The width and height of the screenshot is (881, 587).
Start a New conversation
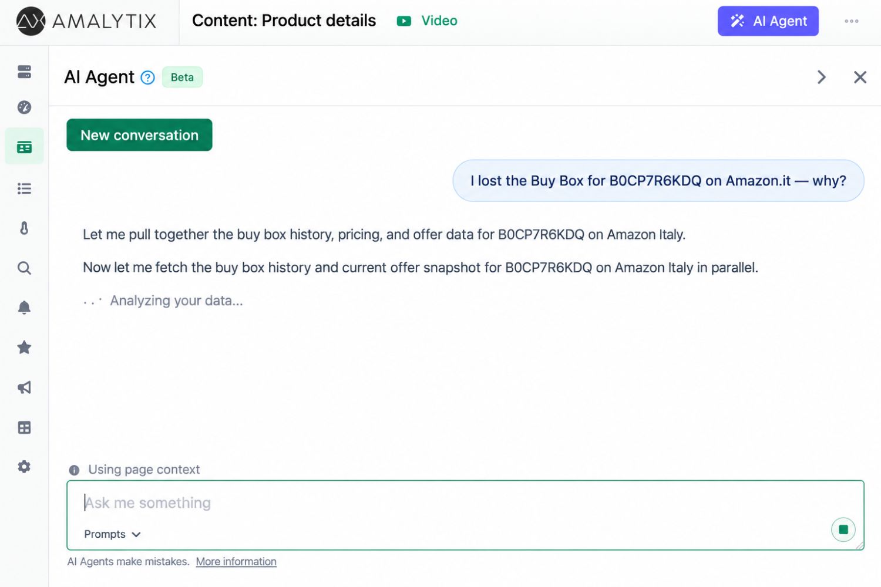(x=139, y=135)
